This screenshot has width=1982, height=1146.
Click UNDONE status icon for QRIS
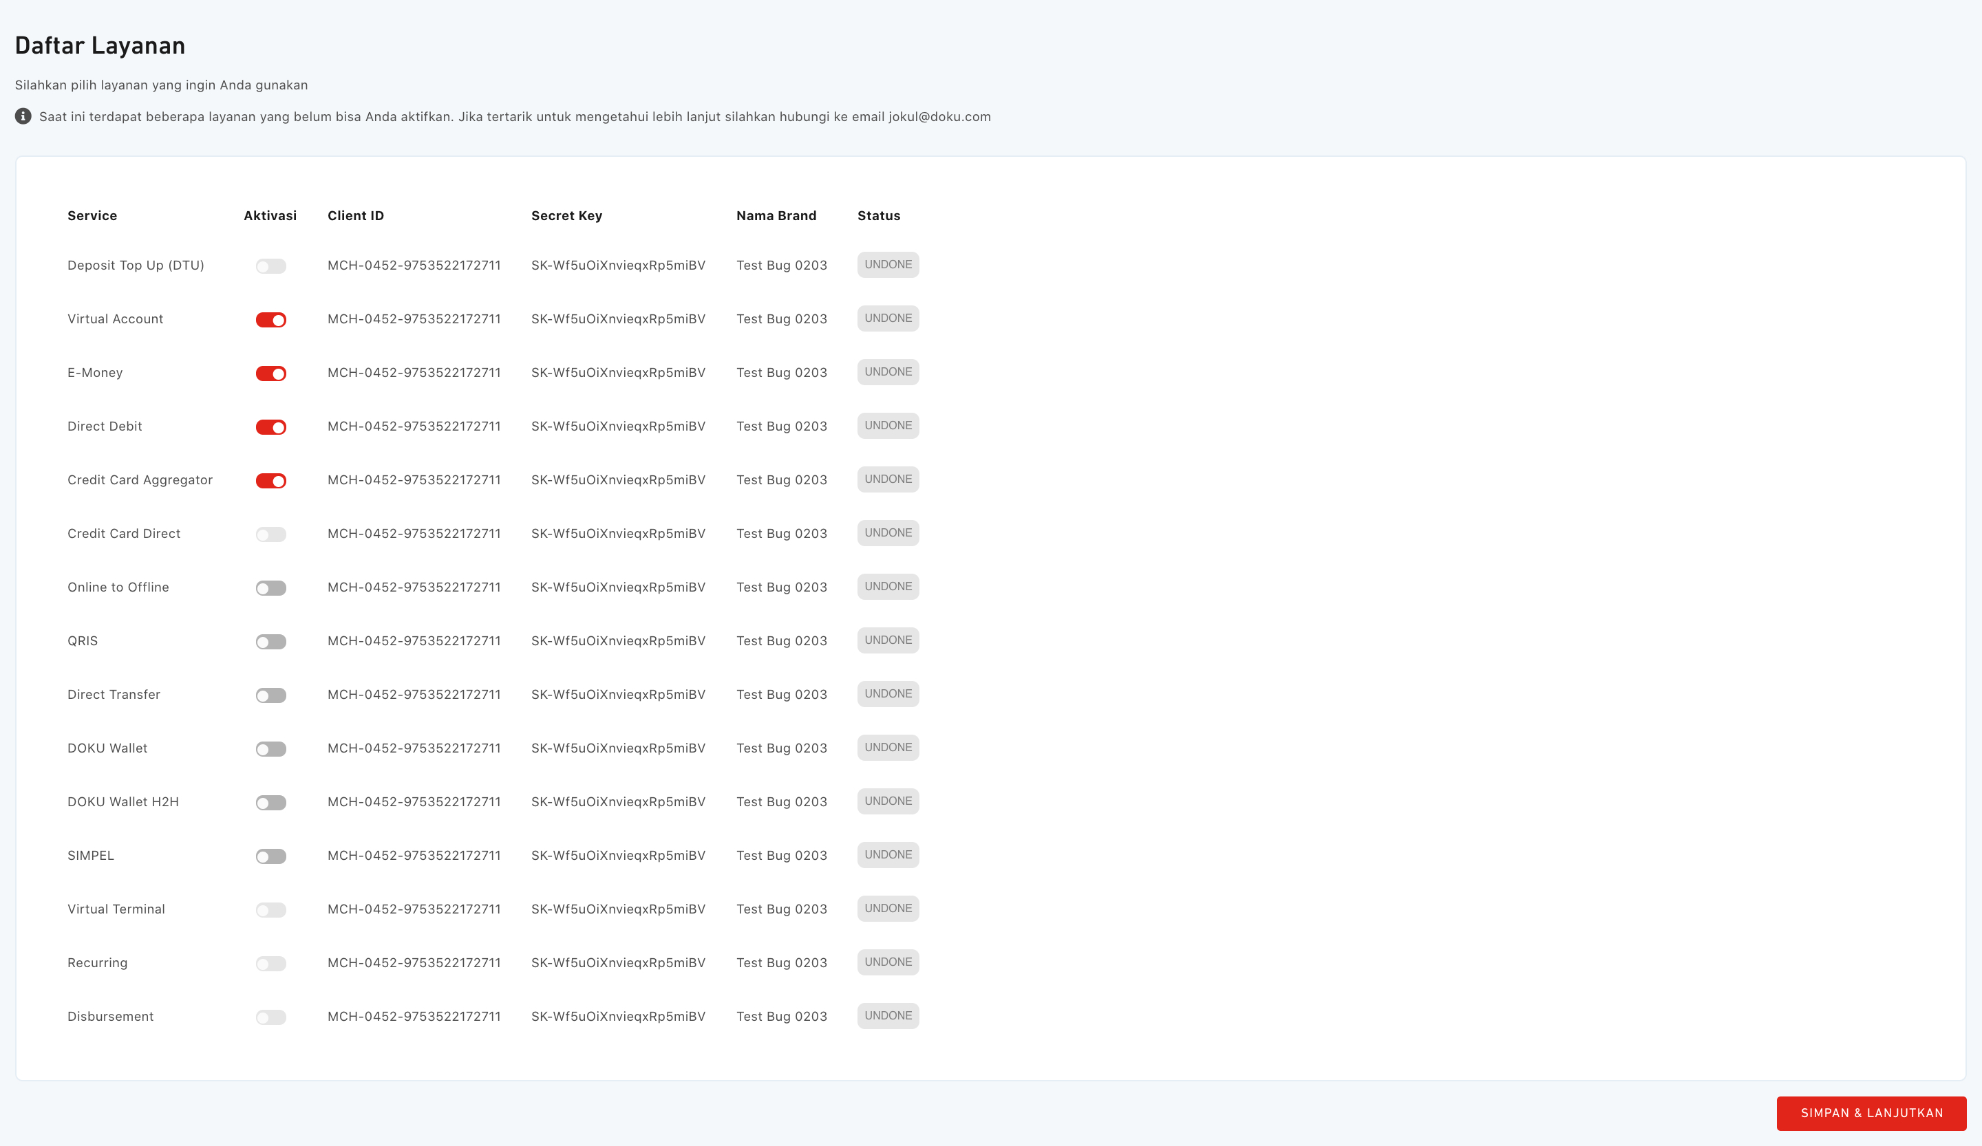887,640
